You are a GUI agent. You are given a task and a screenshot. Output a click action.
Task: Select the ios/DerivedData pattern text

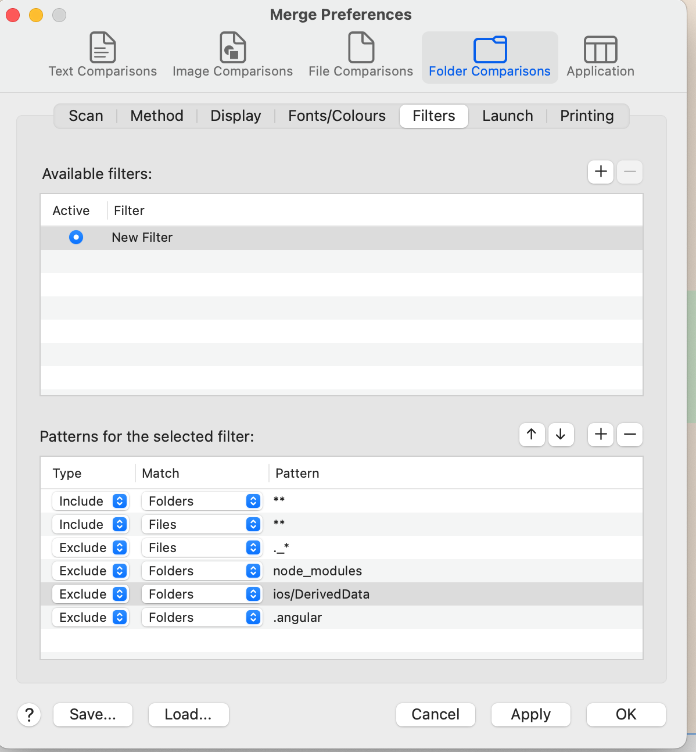tap(321, 594)
